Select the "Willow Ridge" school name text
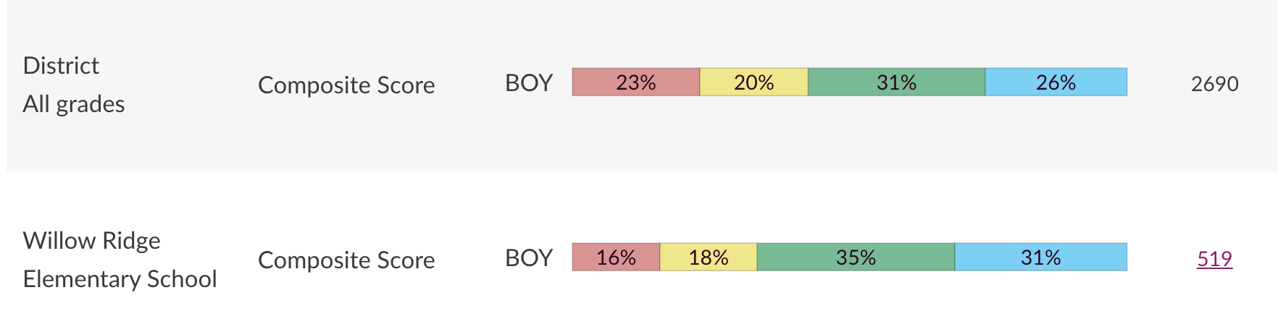The image size is (1278, 324). [92, 241]
